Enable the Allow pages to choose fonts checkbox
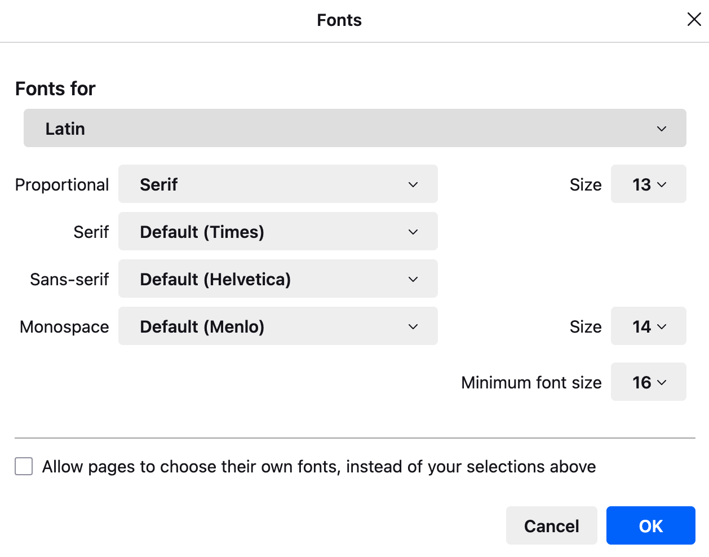Screen dimensions: 709x557 [x=24, y=467]
